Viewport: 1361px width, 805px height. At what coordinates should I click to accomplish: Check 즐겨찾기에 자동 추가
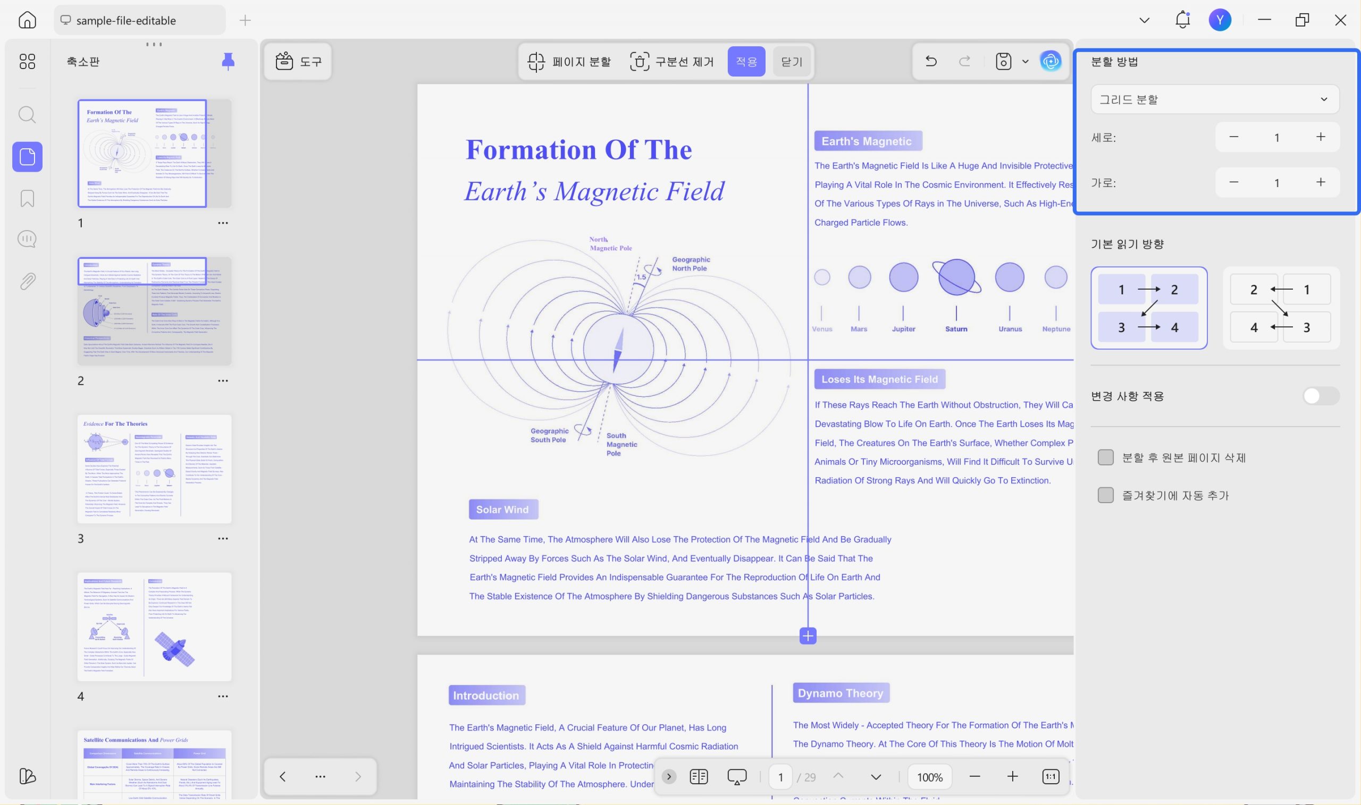pyautogui.click(x=1105, y=495)
